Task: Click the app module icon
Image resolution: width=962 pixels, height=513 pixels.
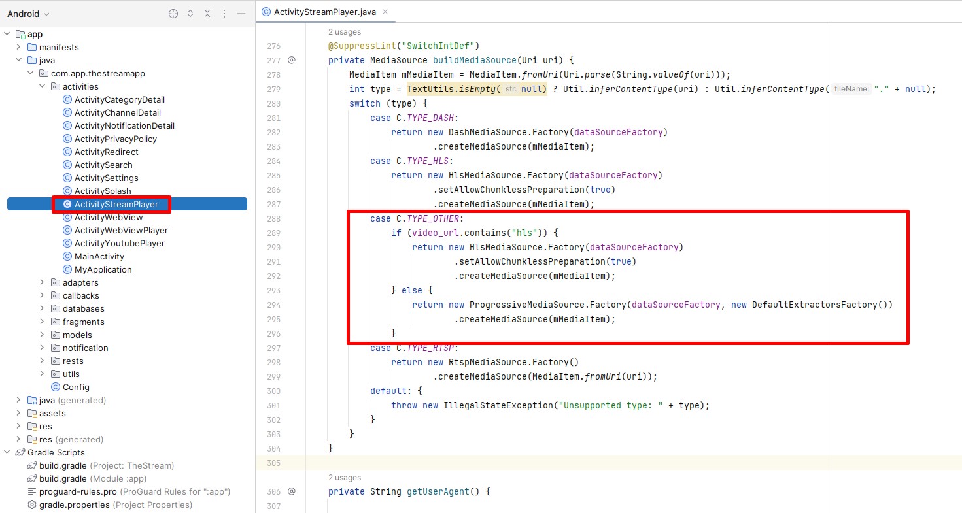Action: point(20,34)
